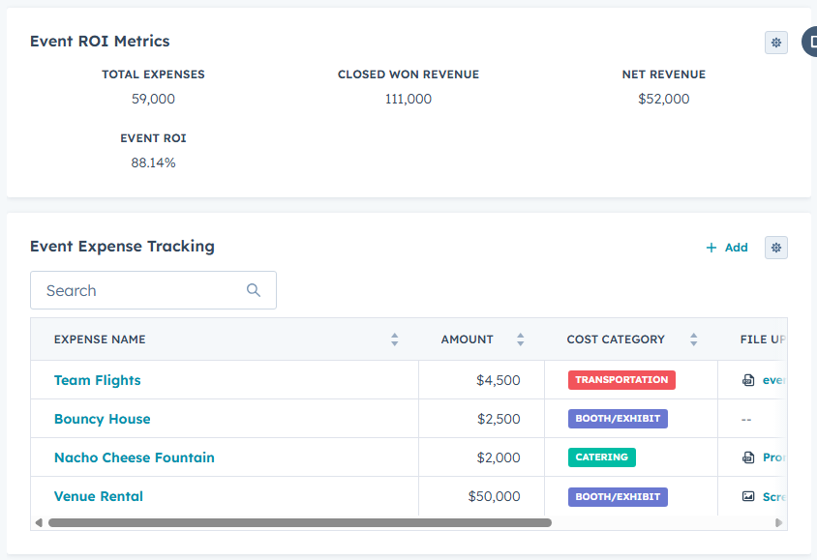This screenshot has width=817, height=560.
Task: Open the Team Flights expense record
Action: click(x=97, y=380)
